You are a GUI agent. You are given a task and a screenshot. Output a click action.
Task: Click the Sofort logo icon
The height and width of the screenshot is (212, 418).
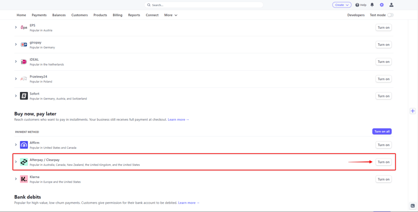pos(24,96)
